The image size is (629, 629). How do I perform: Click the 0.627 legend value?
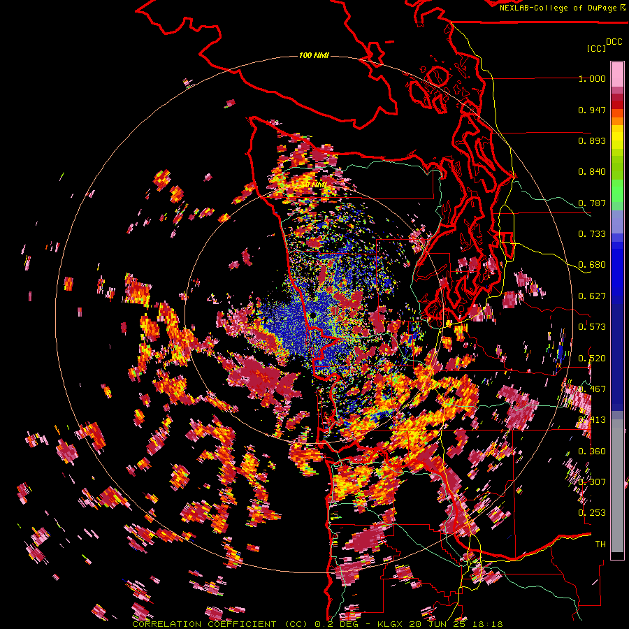click(x=592, y=296)
